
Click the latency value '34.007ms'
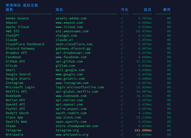click(x=144, y=92)
